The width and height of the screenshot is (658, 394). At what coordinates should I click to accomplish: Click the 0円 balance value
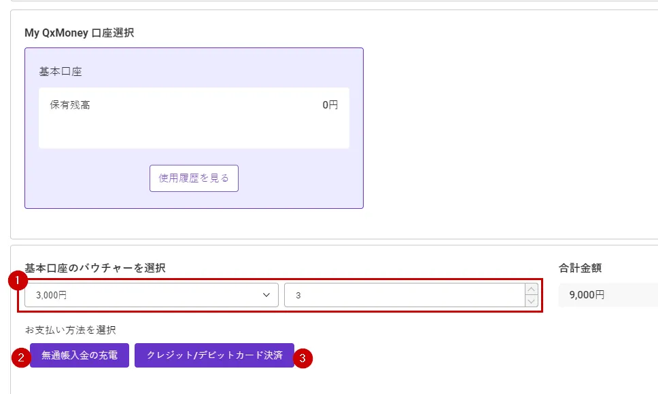(330, 105)
